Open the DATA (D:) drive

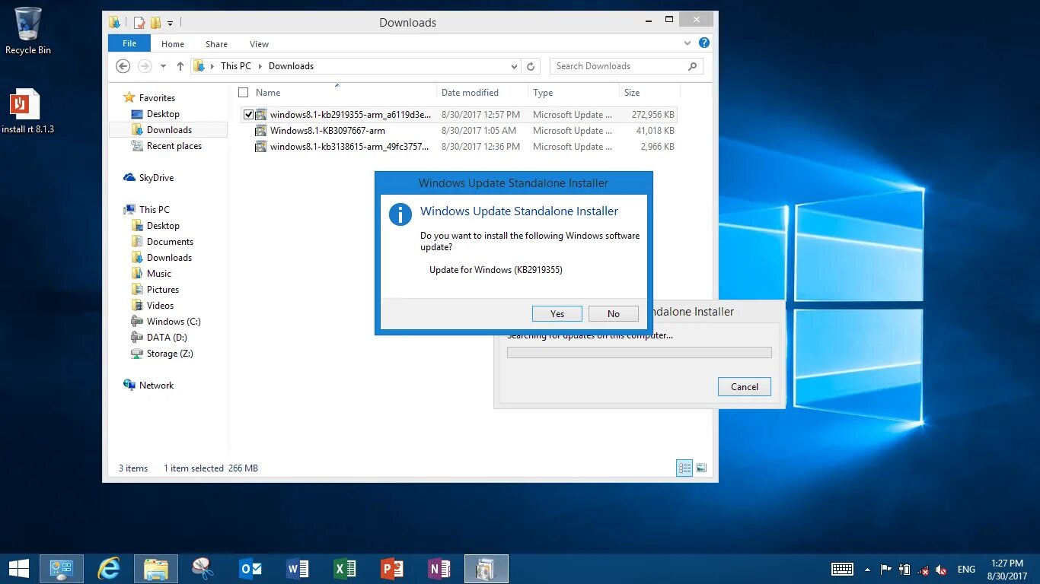(x=167, y=338)
